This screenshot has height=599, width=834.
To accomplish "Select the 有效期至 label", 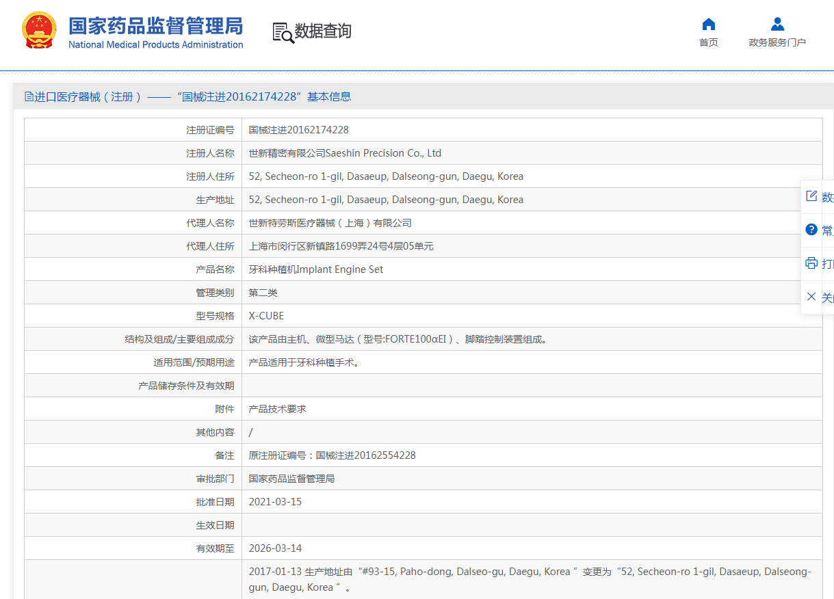I will pos(215,548).
